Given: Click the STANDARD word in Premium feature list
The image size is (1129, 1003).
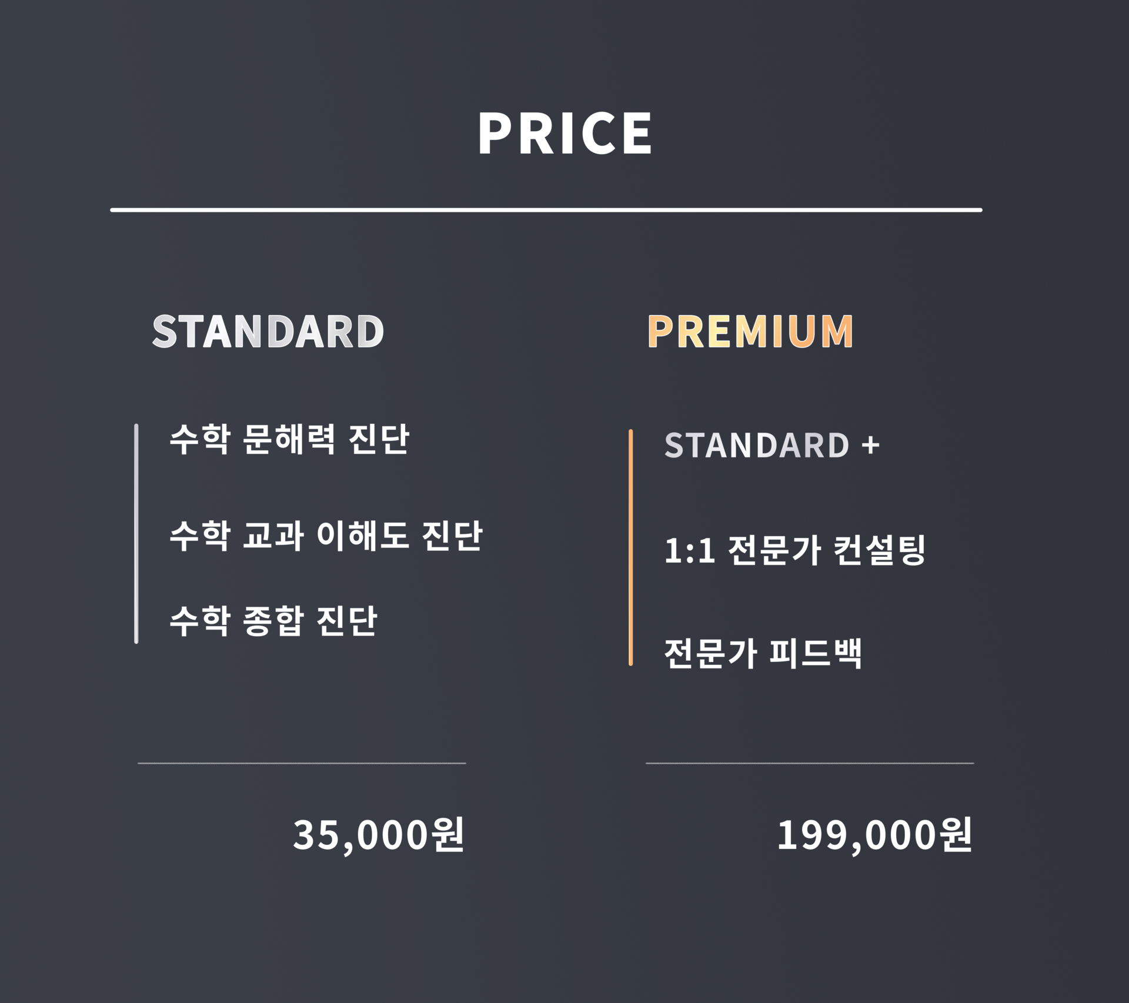Looking at the screenshot, I should tap(757, 446).
